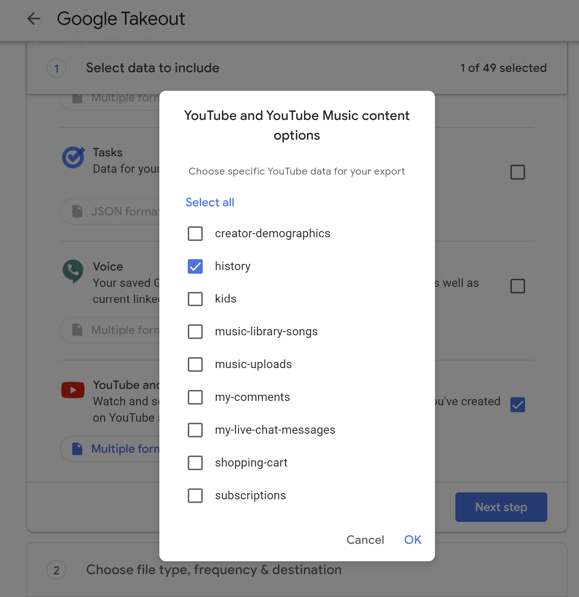Click the 1 of 49 selected text
The image size is (579, 597).
504,68
